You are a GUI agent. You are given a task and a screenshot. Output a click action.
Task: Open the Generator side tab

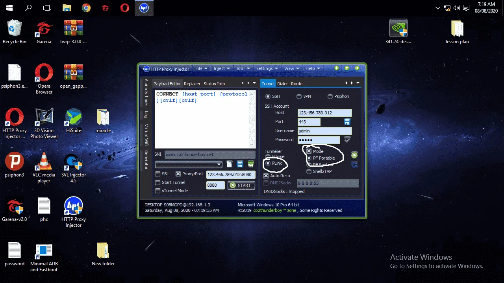pyautogui.click(x=146, y=160)
